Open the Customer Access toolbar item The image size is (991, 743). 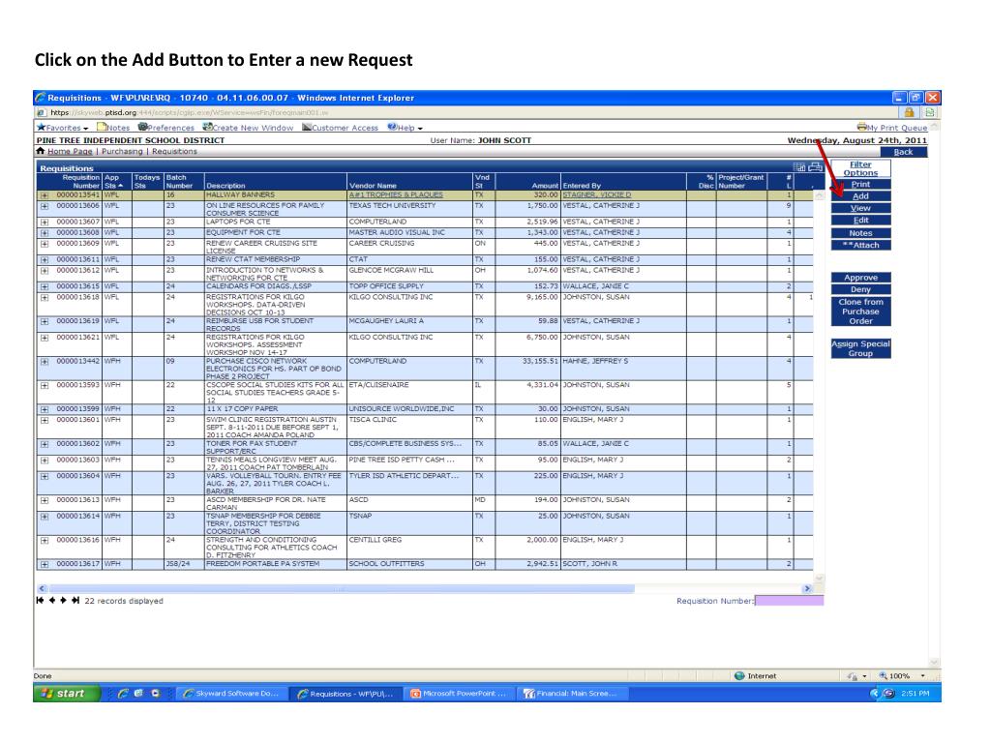pos(311,128)
